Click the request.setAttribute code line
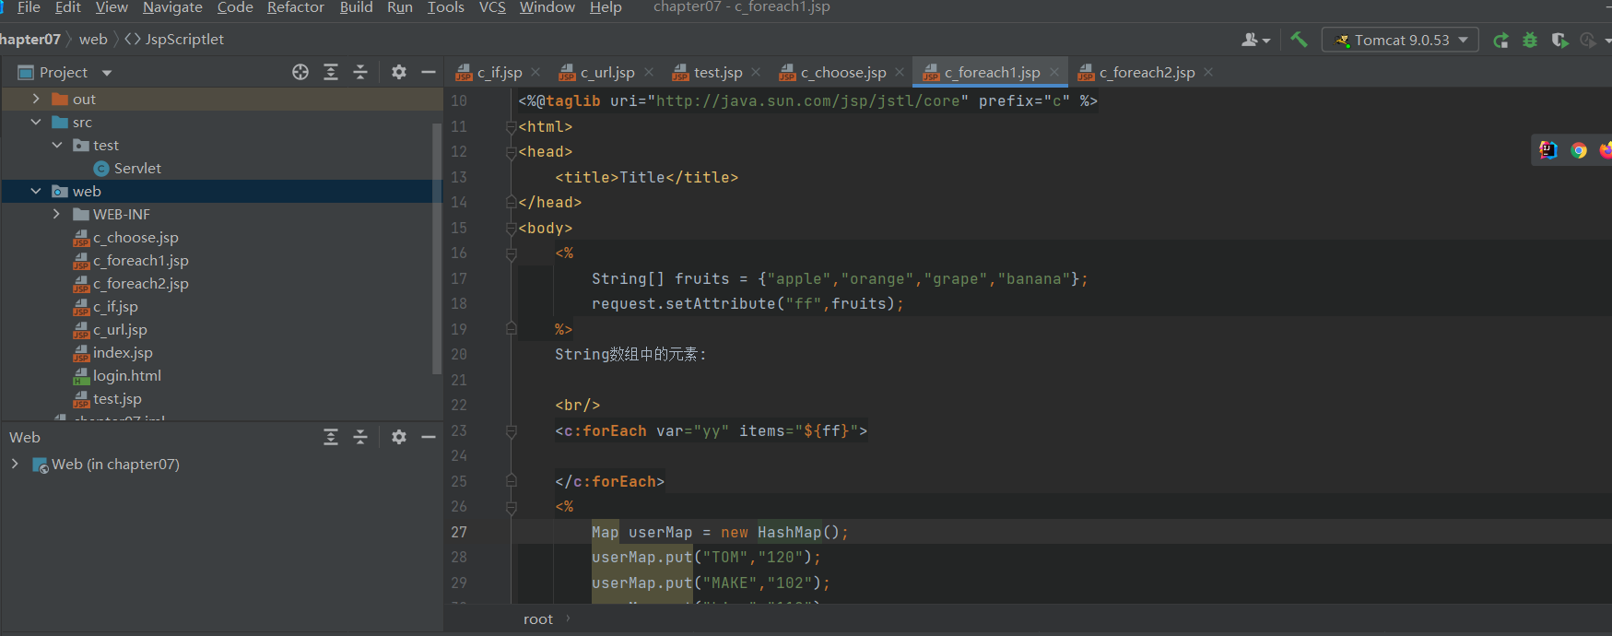Viewport: 1612px width, 636px height. (x=747, y=304)
